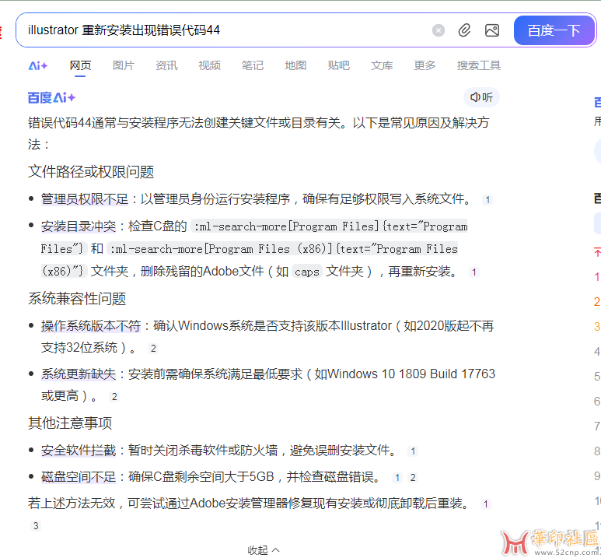
Task: Click the paperclip attachment icon
Action: tap(464, 30)
